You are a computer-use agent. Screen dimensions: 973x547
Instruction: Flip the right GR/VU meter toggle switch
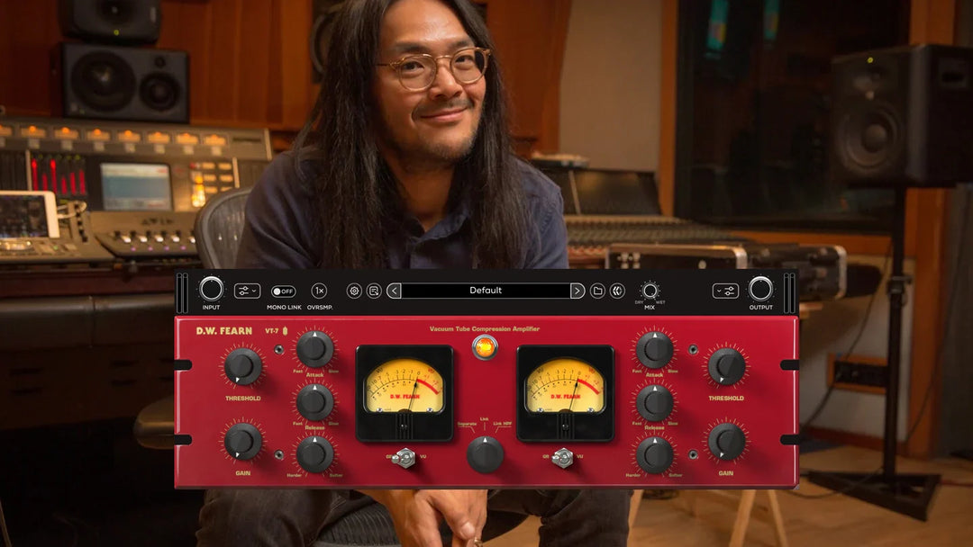564,457
